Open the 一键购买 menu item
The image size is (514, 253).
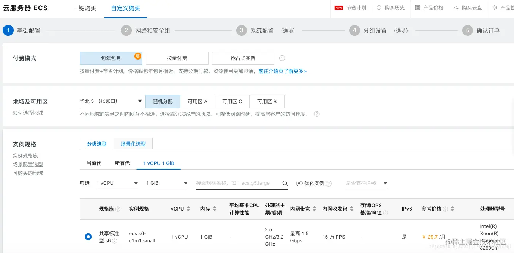[84, 8]
